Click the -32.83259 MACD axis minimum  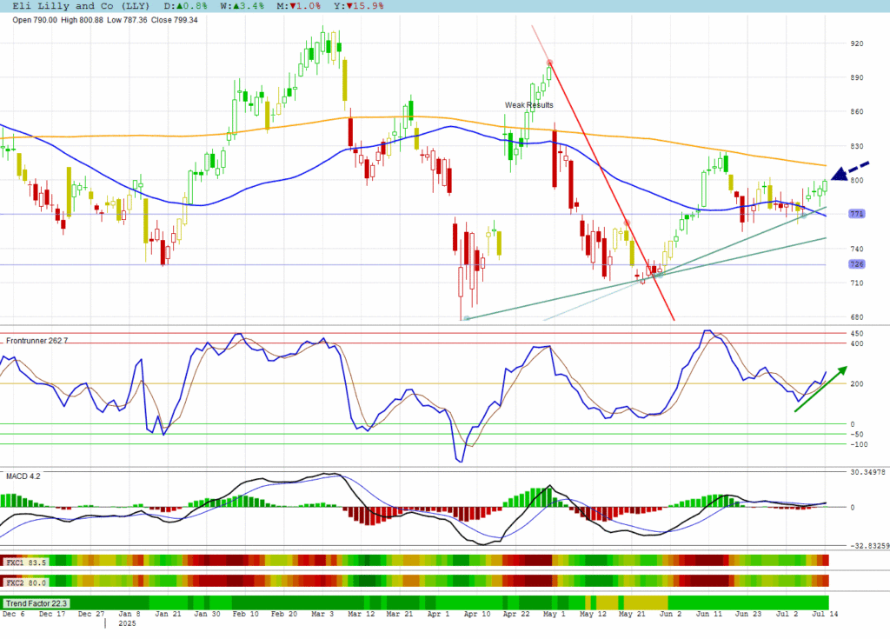869,546
